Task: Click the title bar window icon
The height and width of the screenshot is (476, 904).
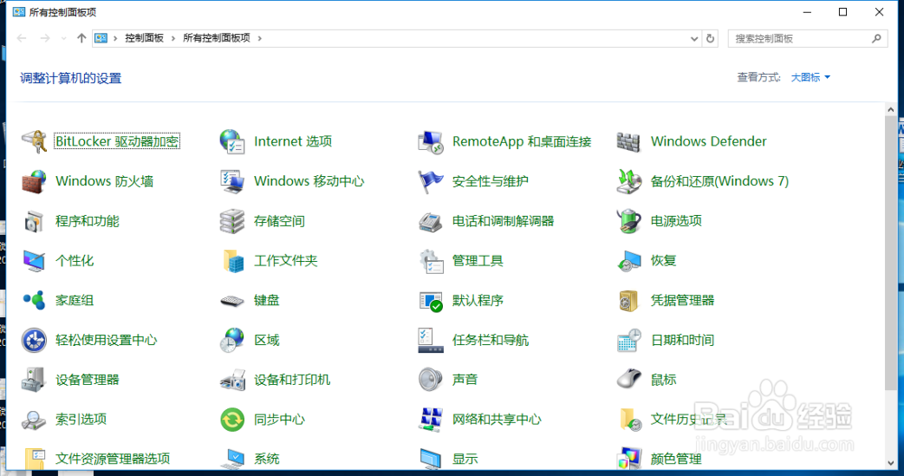Action: [x=19, y=12]
